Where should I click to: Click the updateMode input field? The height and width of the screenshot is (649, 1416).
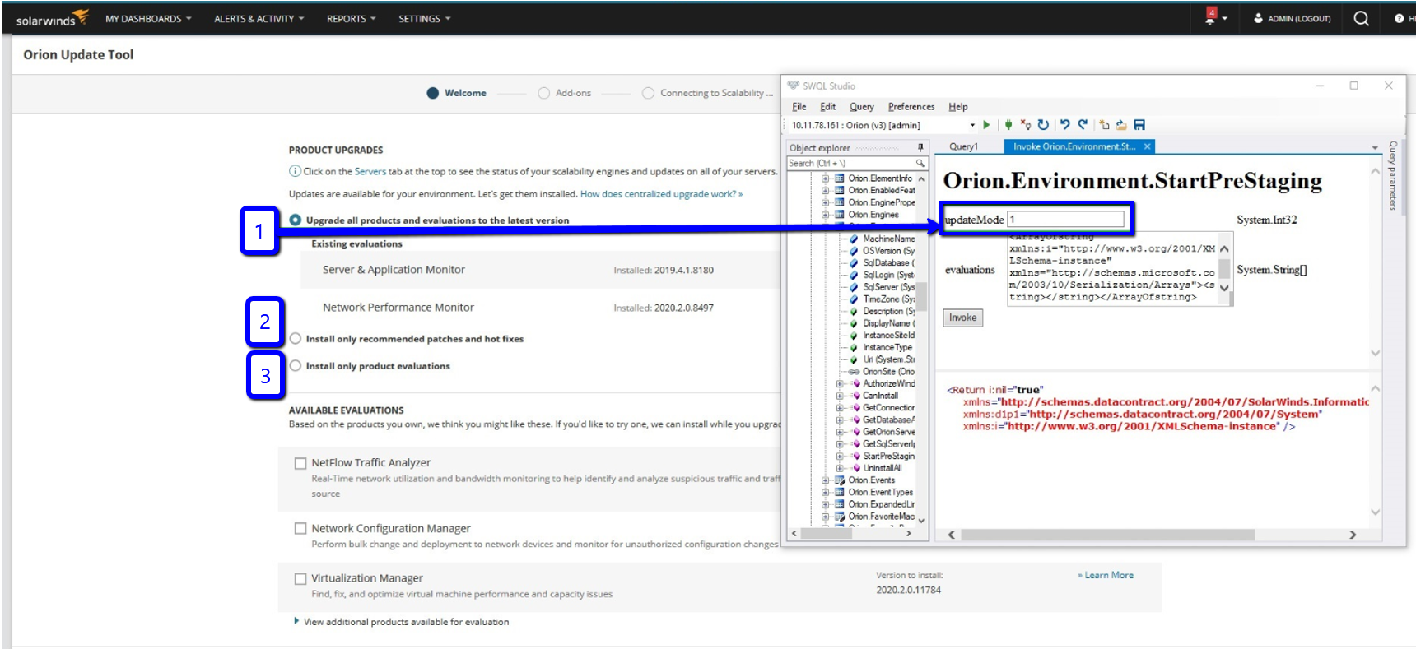coord(1066,219)
